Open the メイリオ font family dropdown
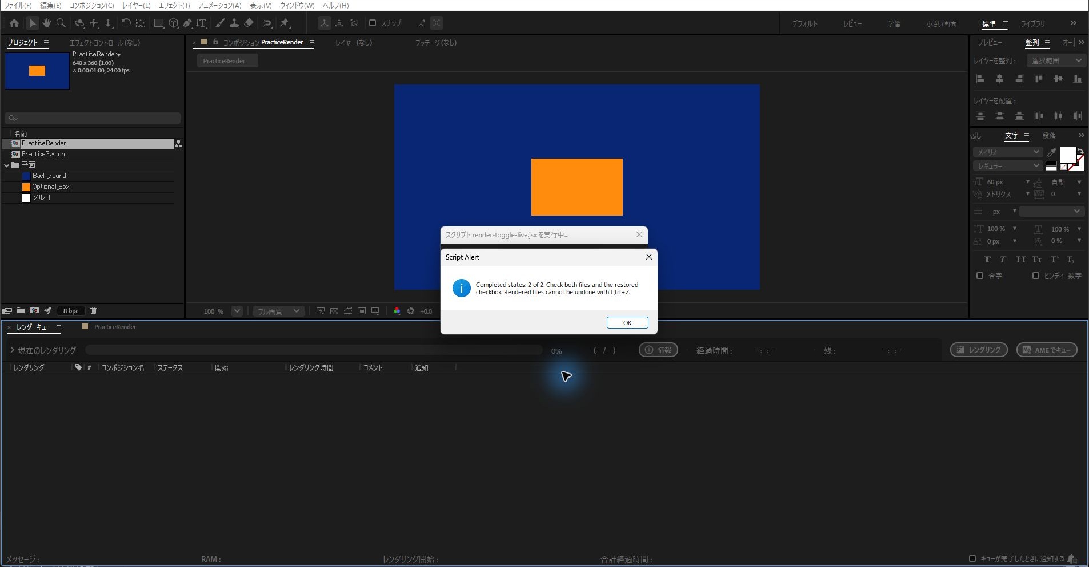This screenshot has height=567, width=1089. pyautogui.click(x=1008, y=152)
